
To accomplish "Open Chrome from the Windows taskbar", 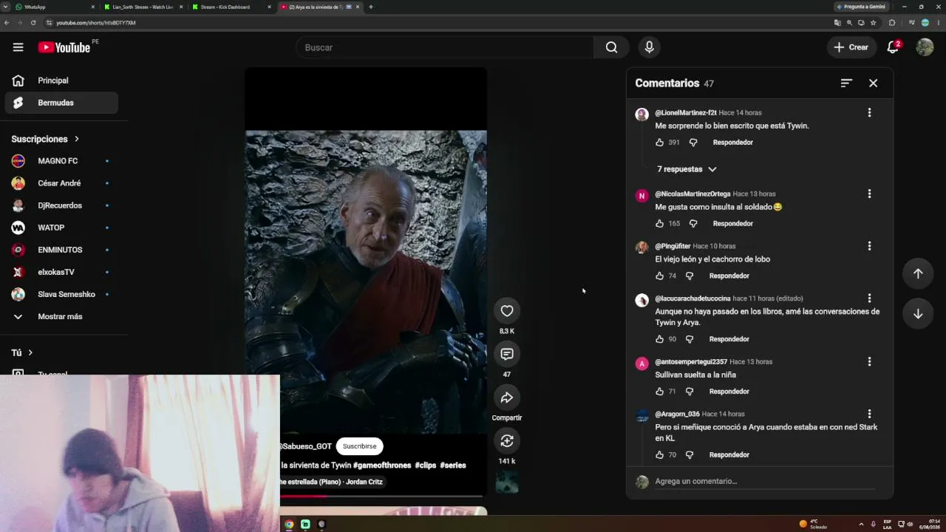I will tap(289, 525).
